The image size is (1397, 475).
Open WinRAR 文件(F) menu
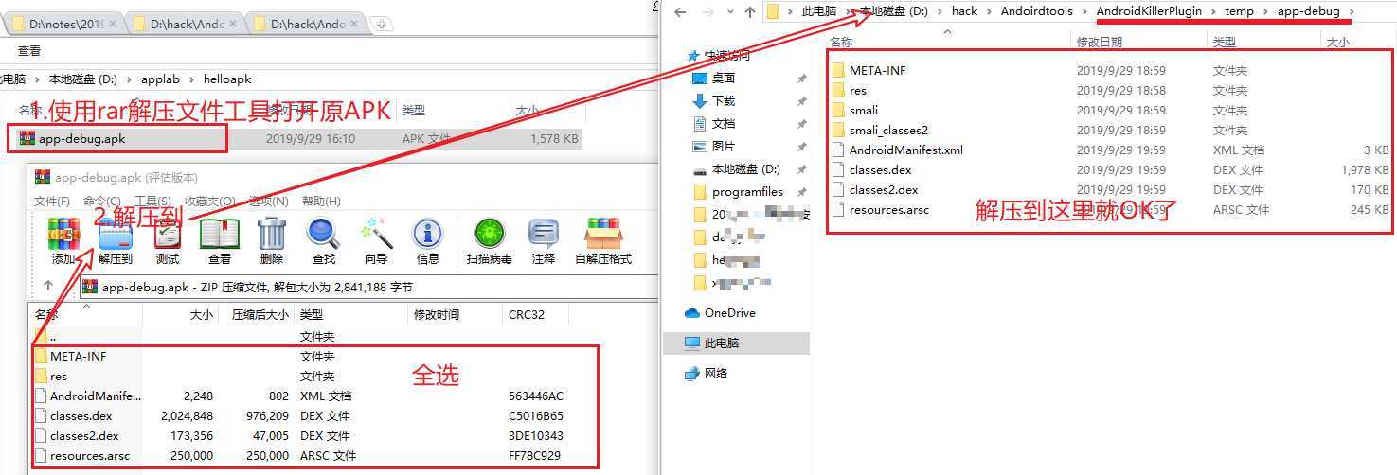point(52,201)
